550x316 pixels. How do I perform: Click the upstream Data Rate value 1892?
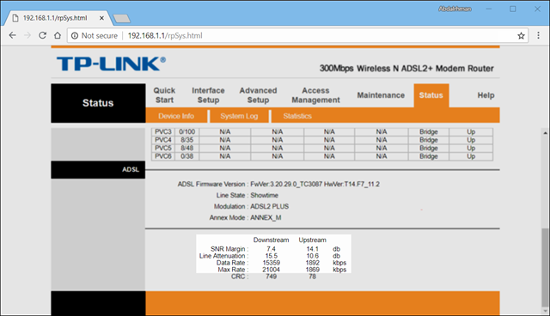pyautogui.click(x=312, y=263)
